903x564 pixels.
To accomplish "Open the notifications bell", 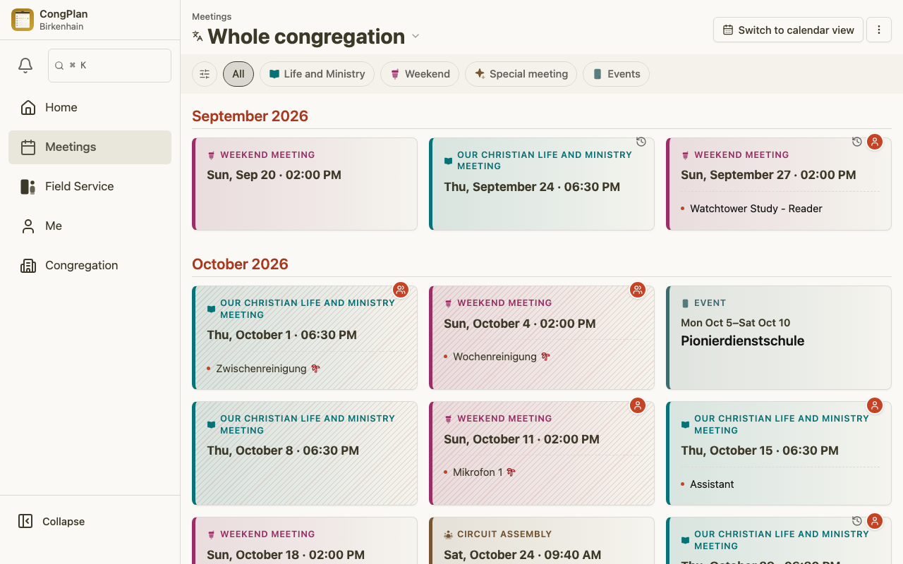I will pos(25,66).
